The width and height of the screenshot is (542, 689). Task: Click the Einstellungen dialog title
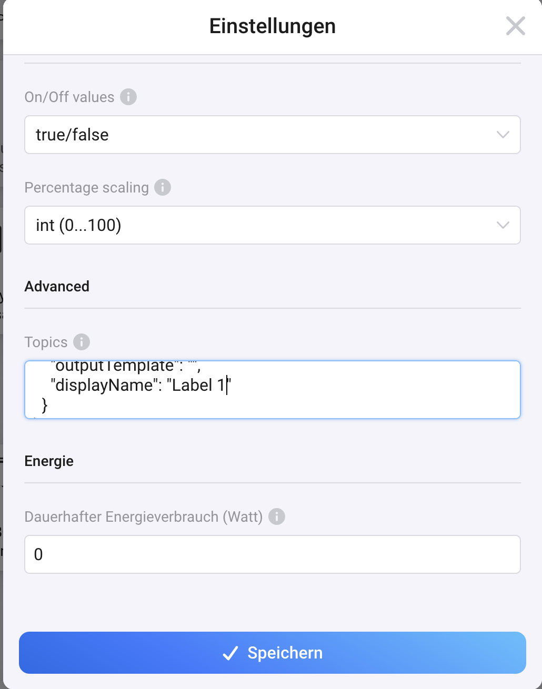[272, 26]
